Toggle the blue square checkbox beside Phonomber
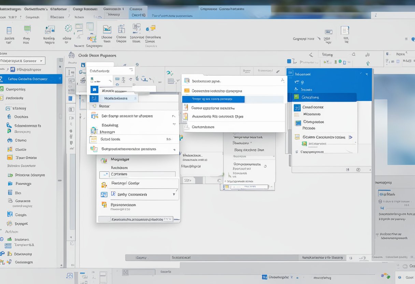The height and width of the screenshot is (284, 415). click(x=289, y=62)
